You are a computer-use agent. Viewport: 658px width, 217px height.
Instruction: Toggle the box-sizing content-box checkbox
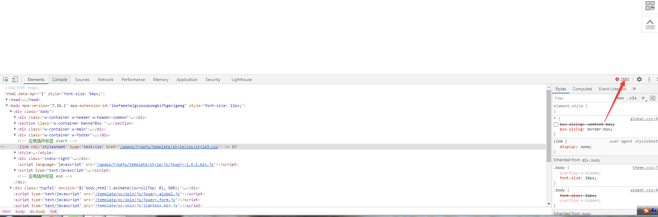coord(556,125)
